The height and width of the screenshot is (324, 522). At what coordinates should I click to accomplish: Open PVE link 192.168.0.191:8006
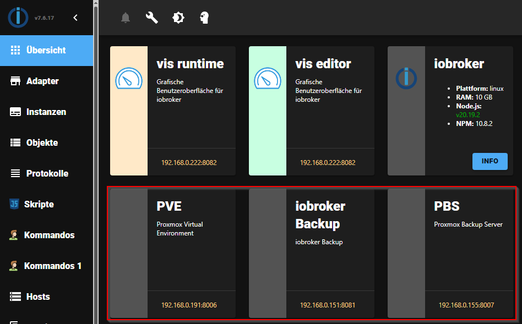[x=189, y=305]
